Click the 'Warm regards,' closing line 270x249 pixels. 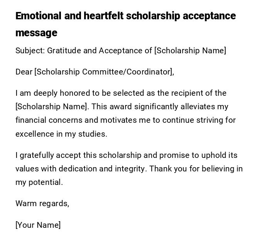pyautogui.click(x=42, y=203)
